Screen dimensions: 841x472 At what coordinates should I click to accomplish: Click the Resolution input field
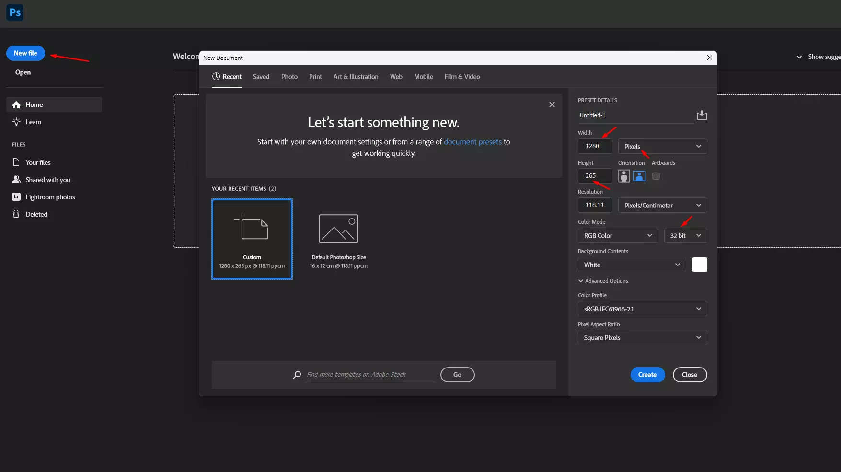[x=595, y=205]
